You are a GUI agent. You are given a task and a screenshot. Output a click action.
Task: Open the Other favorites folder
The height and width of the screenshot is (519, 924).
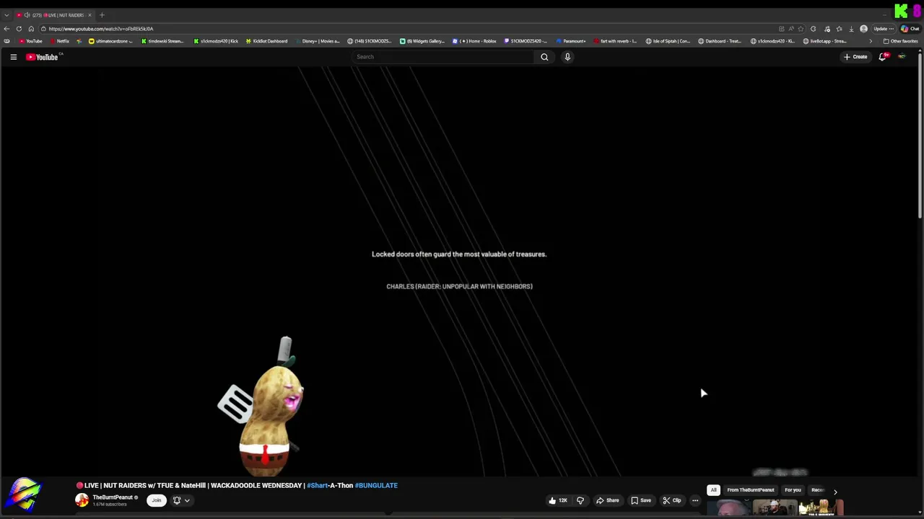[x=900, y=41]
